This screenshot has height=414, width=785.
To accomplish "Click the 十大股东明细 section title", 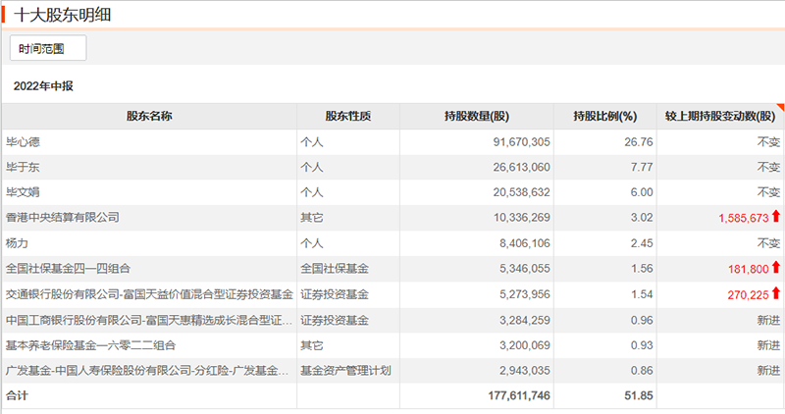I will [x=63, y=15].
